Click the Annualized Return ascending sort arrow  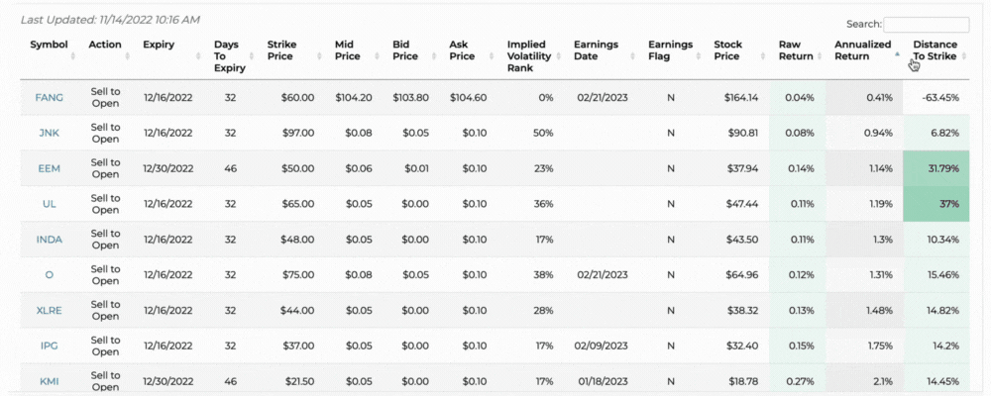pyautogui.click(x=896, y=55)
